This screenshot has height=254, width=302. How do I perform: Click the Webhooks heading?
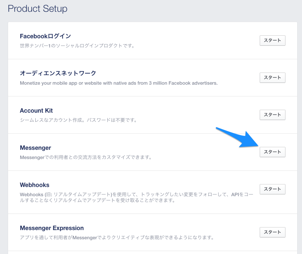35,185
